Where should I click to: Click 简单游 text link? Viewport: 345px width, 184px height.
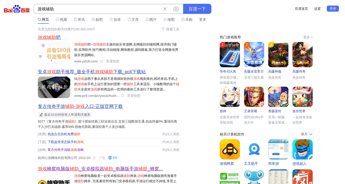(x=274, y=164)
